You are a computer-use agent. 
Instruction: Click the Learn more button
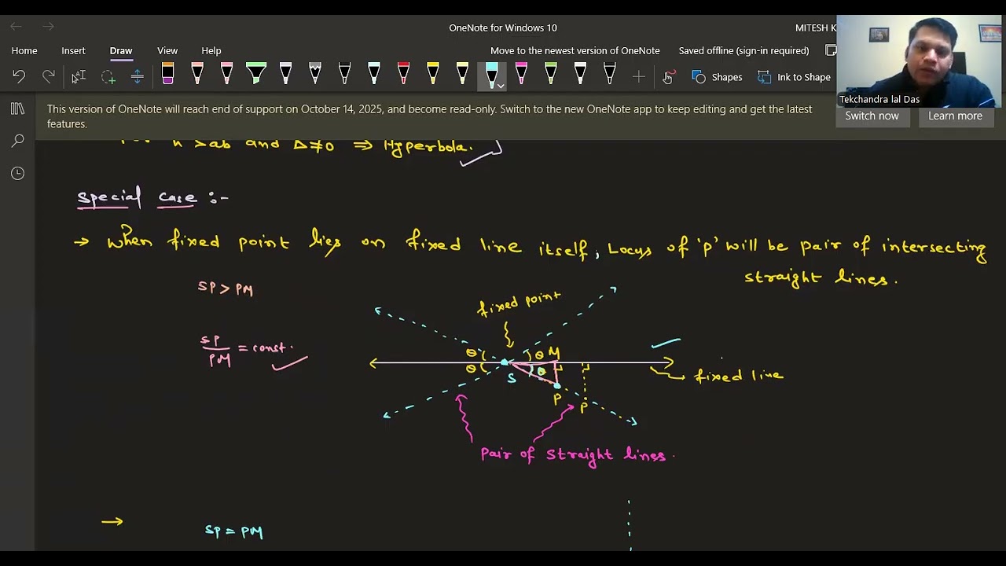point(955,116)
